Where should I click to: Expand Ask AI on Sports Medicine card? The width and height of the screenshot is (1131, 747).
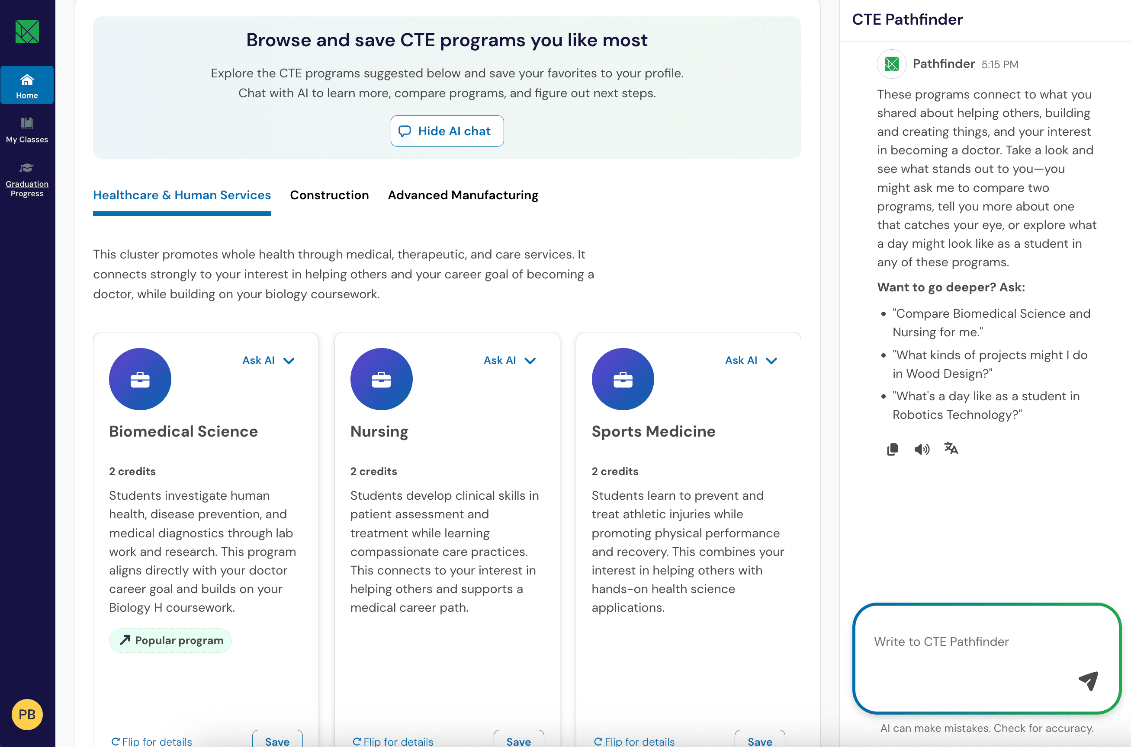[751, 361]
